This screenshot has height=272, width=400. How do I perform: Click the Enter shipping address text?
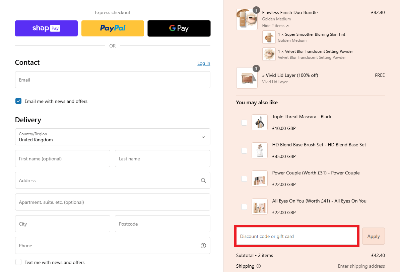361,266
